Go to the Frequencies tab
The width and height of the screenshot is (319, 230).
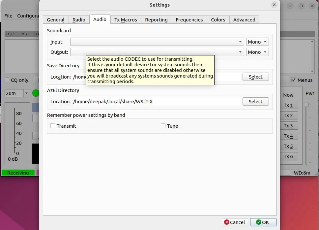tap(189, 20)
